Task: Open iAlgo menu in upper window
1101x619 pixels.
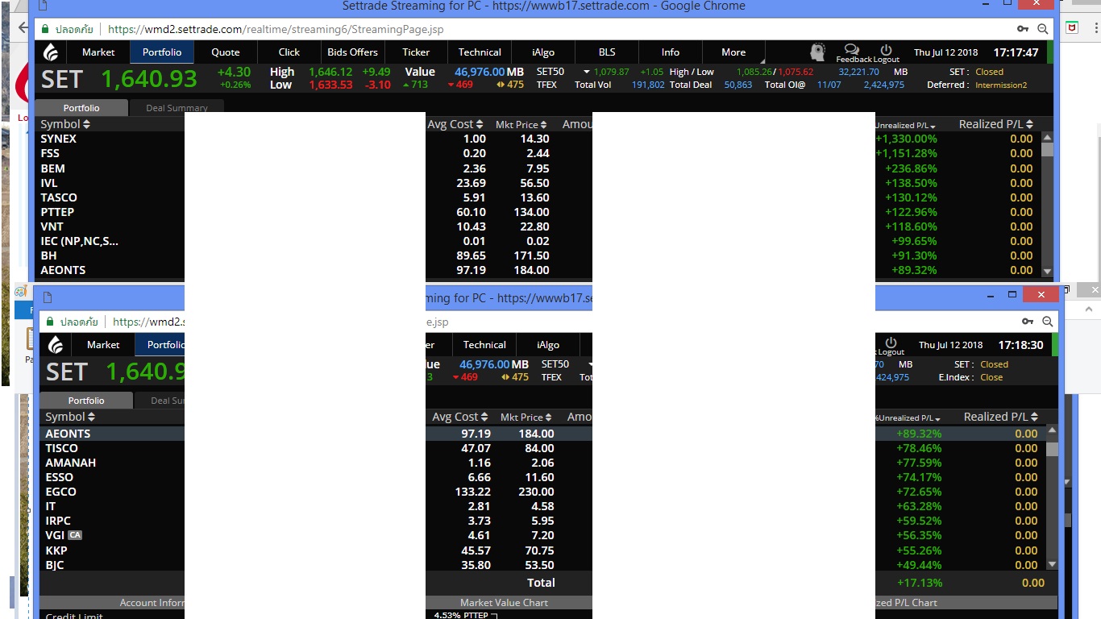Action: pos(543,52)
